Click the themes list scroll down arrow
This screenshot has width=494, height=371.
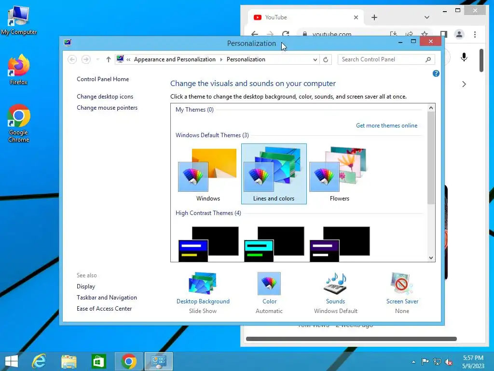click(431, 258)
